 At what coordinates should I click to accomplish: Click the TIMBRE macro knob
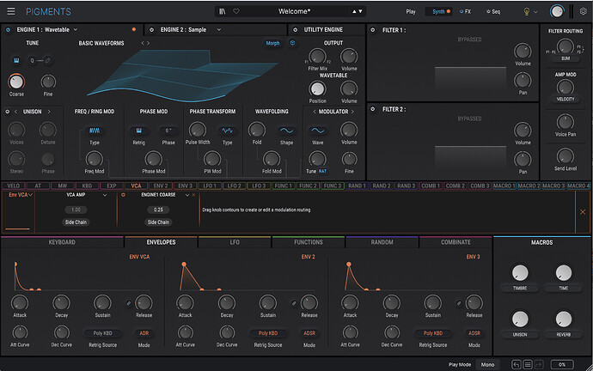[x=520, y=273]
